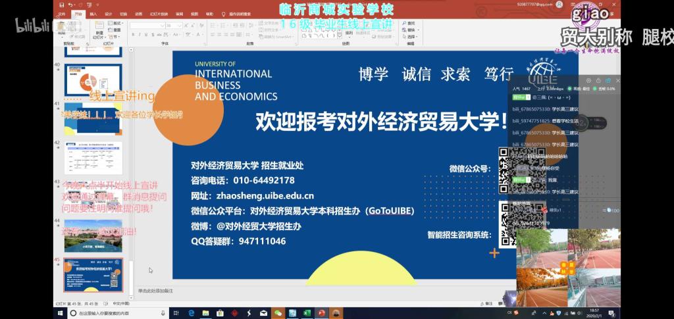
Task: Start slideshow from beginning quick access icon
Action: [89, 5]
